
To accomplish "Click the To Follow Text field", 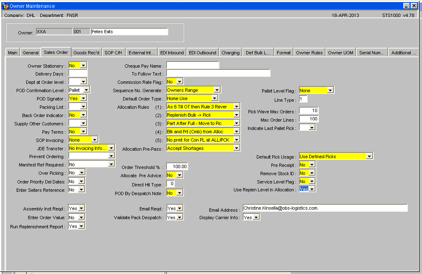I will point(218,73).
